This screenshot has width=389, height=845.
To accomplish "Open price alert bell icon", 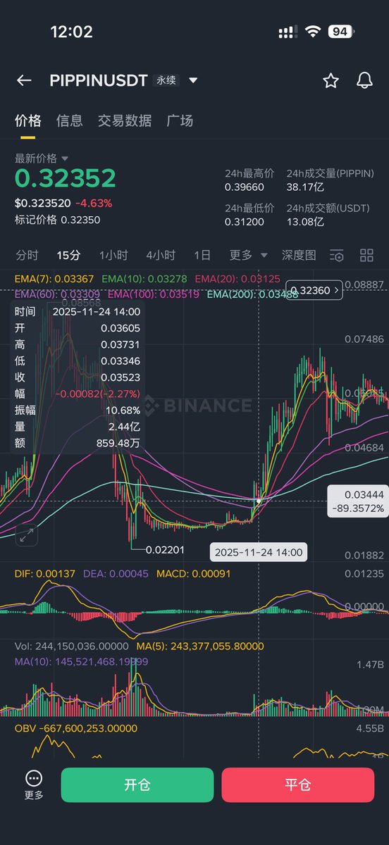I will [x=364, y=80].
